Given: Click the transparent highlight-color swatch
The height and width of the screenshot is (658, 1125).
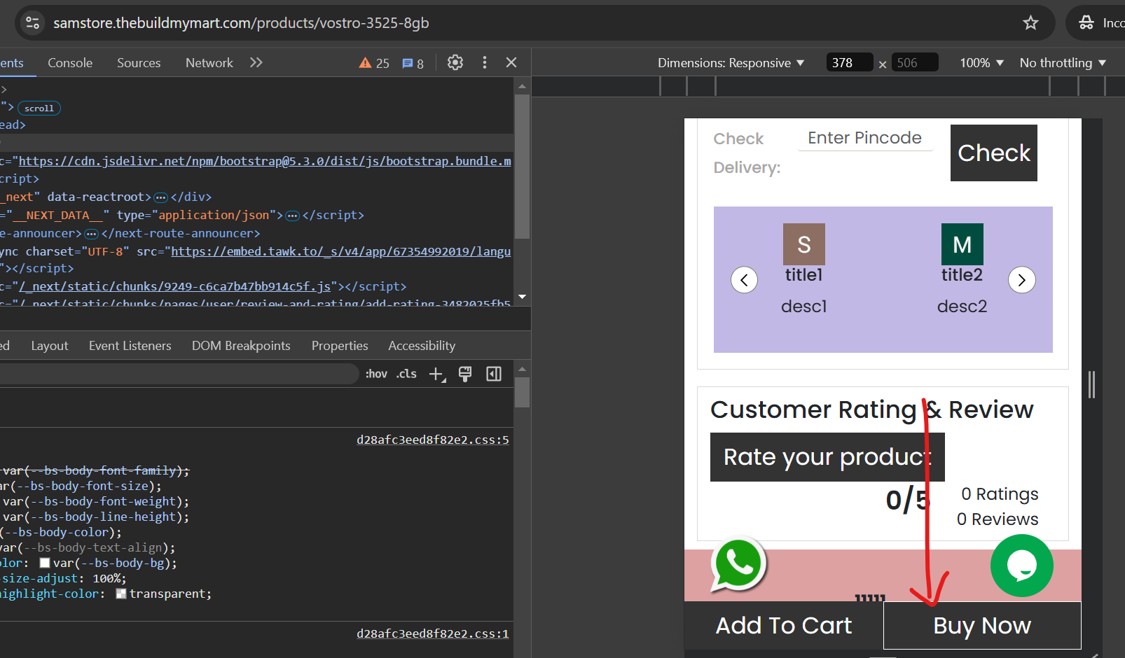Looking at the screenshot, I should (x=121, y=594).
